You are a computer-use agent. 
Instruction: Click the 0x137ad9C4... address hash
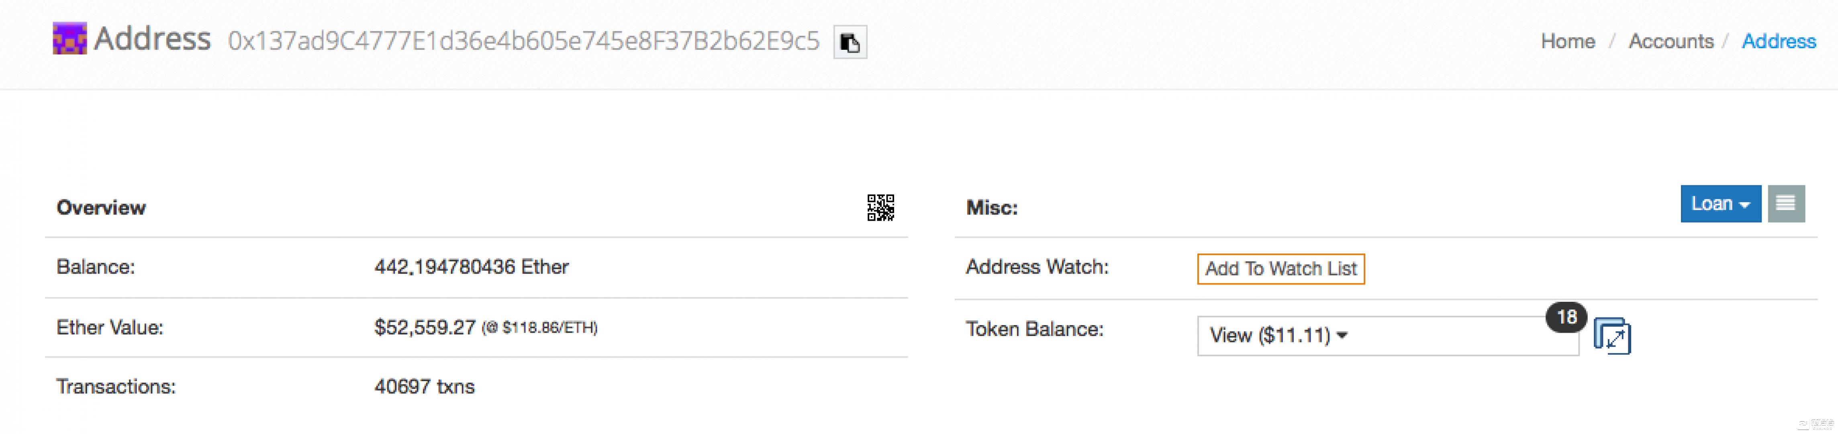[523, 41]
